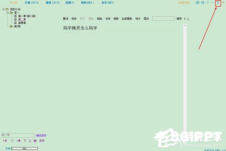
Task: Click the 第二章 chapter document icon
Action: tap(15, 19)
